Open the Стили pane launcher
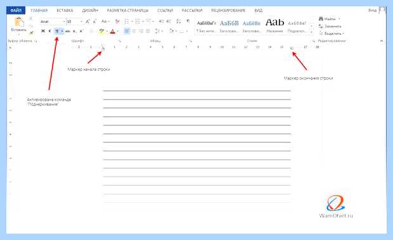The width and height of the screenshot is (393, 240). point(313,41)
